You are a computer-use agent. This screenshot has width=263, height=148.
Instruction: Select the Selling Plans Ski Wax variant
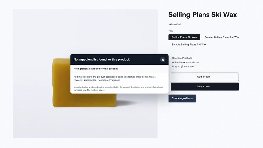(x=184, y=37)
